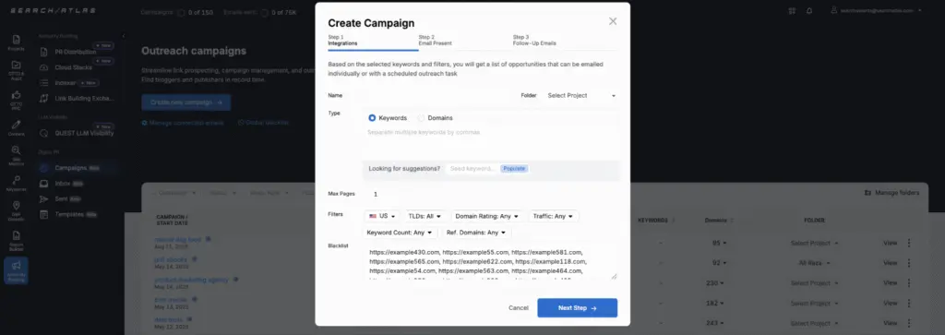Click the Populate button

click(514, 169)
